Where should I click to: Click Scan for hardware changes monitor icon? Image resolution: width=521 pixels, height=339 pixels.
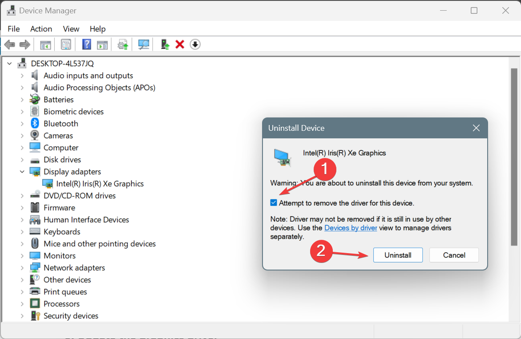point(144,44)
